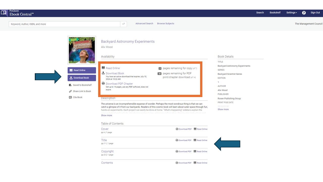Read the Title chapter online
323x182 pixels.
click(x=202, y=140)
